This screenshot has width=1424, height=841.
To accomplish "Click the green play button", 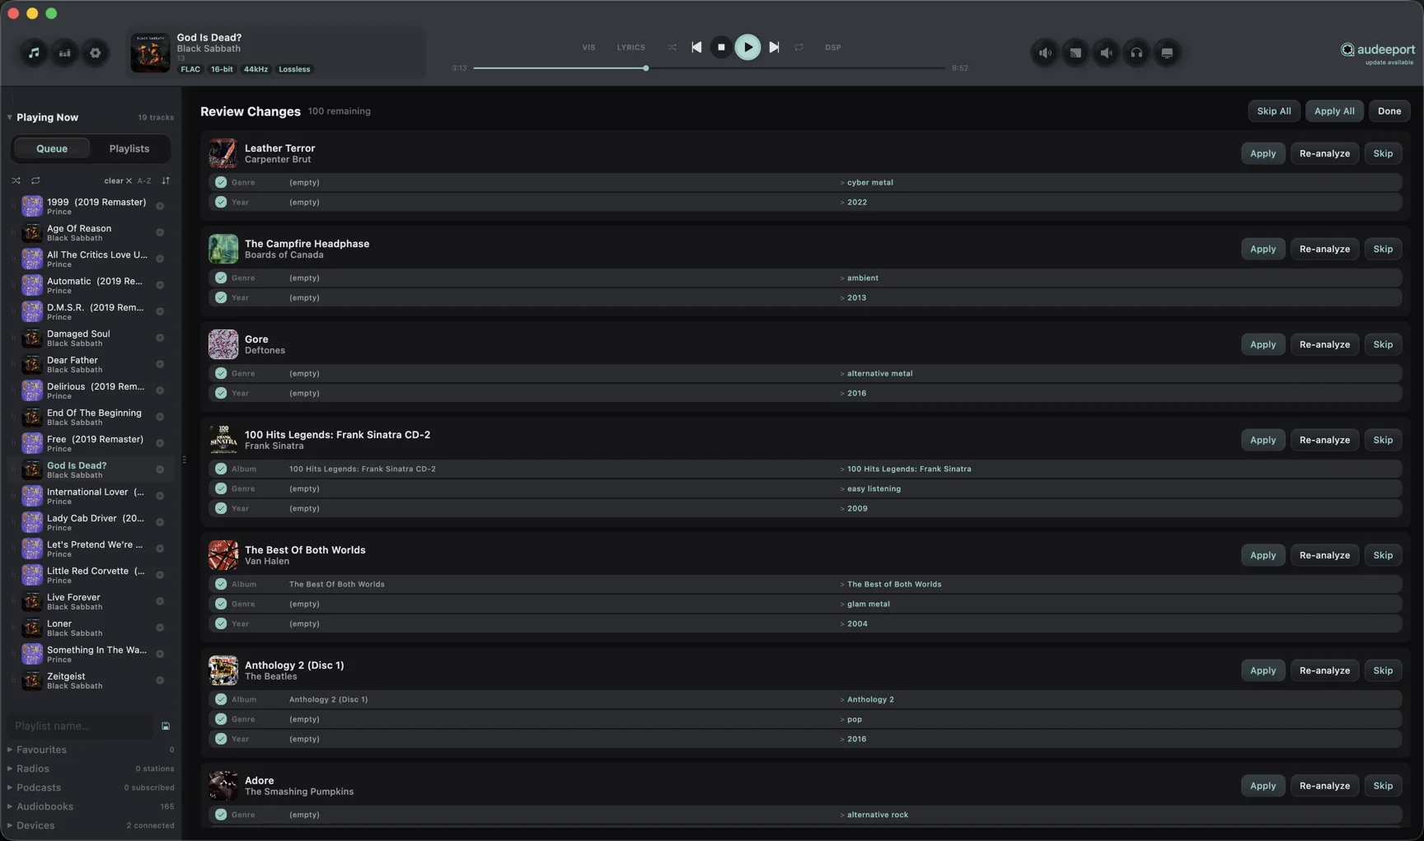I will click(x=747, y=47).
